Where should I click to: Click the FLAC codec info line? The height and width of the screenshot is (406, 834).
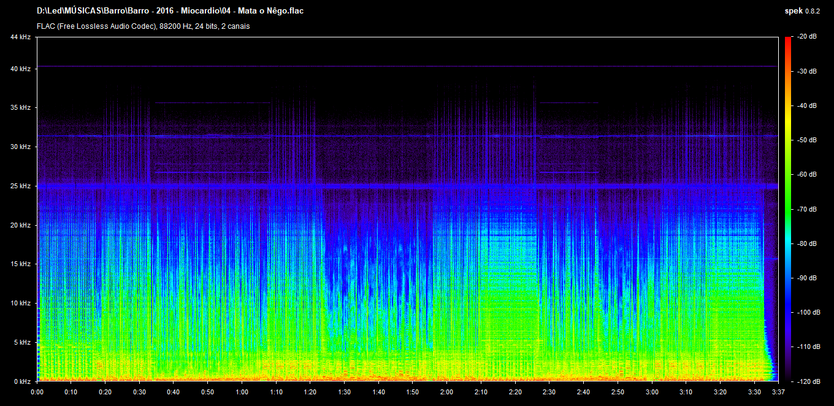pyautogui.click(x=143, y=26)
